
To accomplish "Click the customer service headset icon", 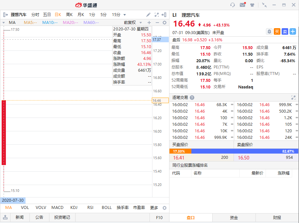I will (233, 5).
